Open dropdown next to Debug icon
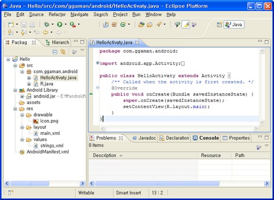 pos(53,24)
